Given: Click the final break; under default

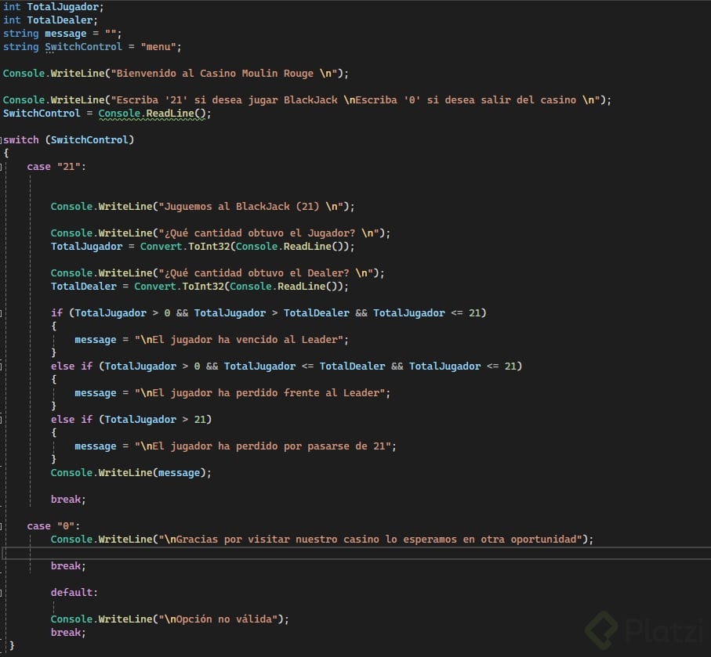Looking at the screenshot, I should 68,632.
